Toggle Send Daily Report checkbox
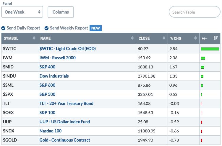The width and height of the screenshot is (222, 146). click(x=3, y=28)
